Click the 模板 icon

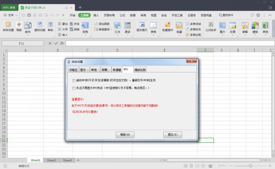255,28
